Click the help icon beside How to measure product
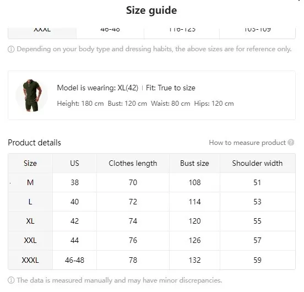304x292 pixels. point(291,143)
